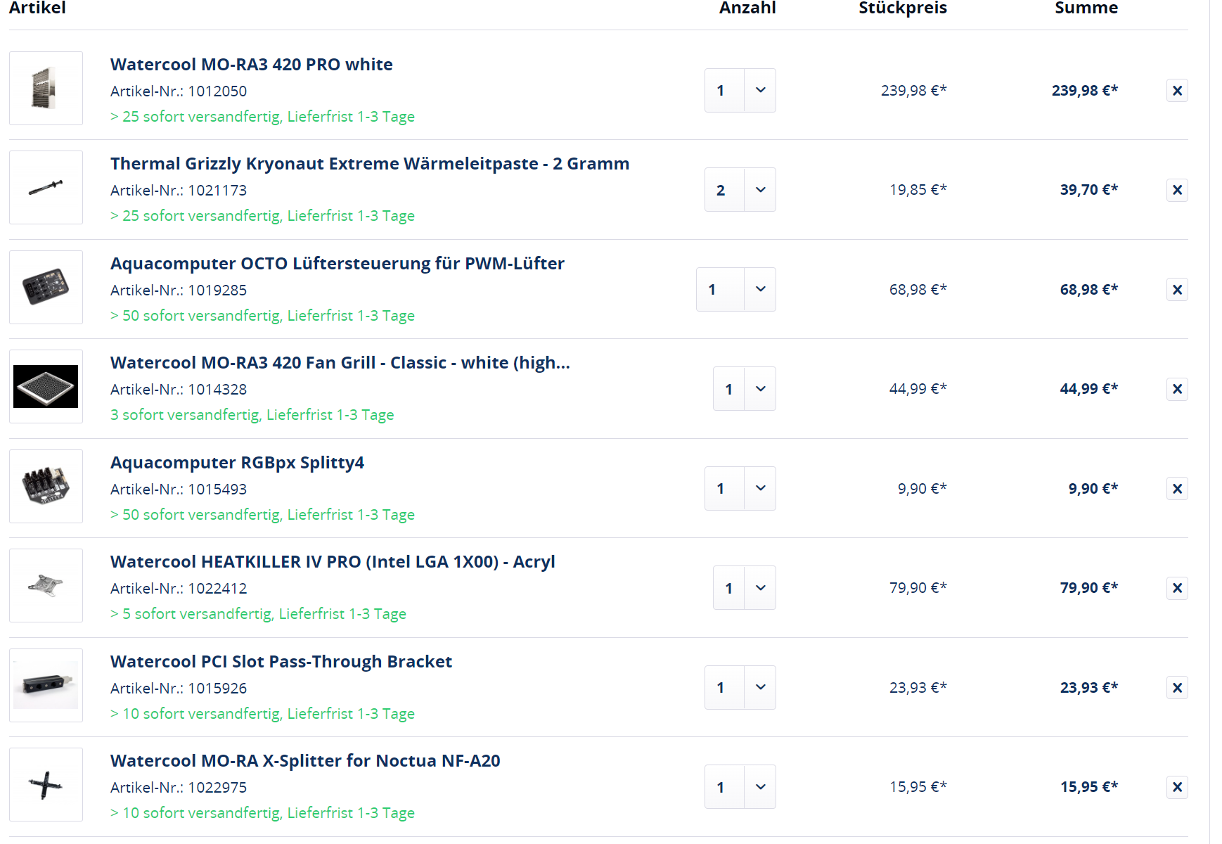Delete Thermal Grizzly Kryonaut paste item
Screen dimensions: 1222x844
pyautogui.click(x=1177, y=190)
